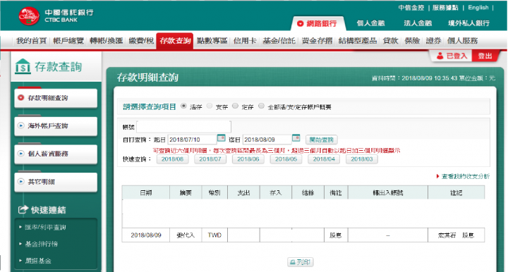Open 基金排行榜 quick link
This screenshot has height=272, width=508.
[42, 244]
